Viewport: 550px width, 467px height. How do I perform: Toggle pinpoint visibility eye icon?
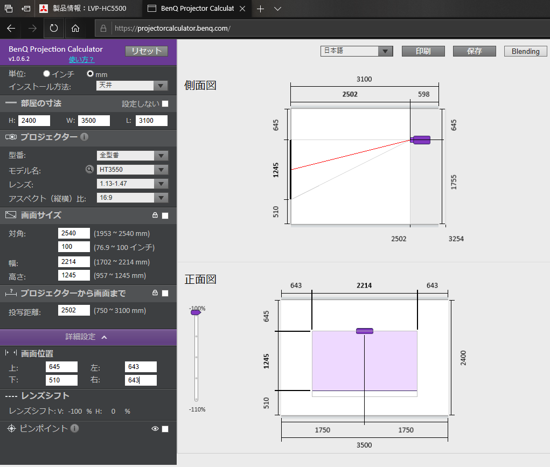tap(155, 429)
